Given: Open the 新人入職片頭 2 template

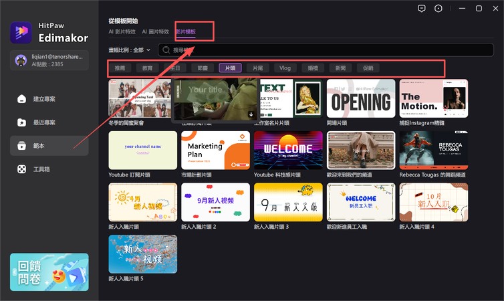Looking at the screenshot, I should pyautogui.click(x=215, y=202).
